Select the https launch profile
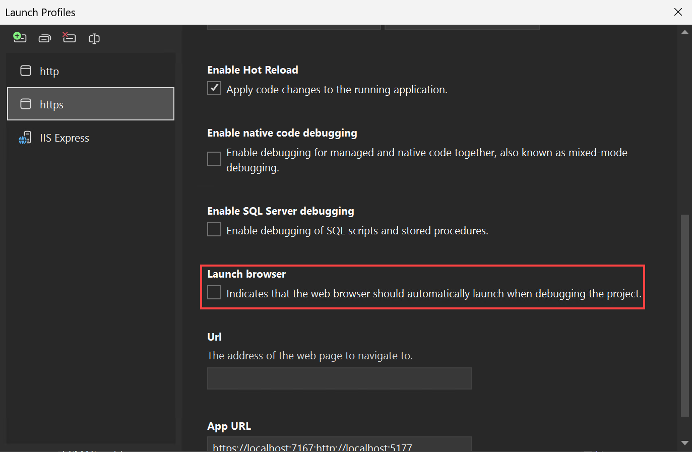The image size is (692, 452). point(51,104)
